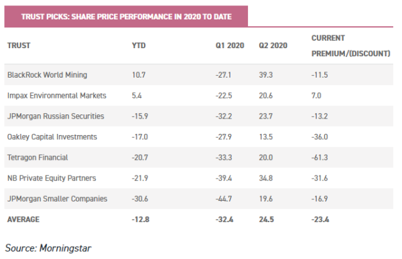Click JPMorgan Smaller Companies trust name
Viewport: 402px width, 259px height.
tap(57, 199)
